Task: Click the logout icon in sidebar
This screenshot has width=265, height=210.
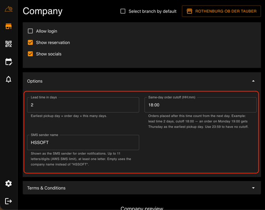Action: pyautogui.click(x=9, y=201)
